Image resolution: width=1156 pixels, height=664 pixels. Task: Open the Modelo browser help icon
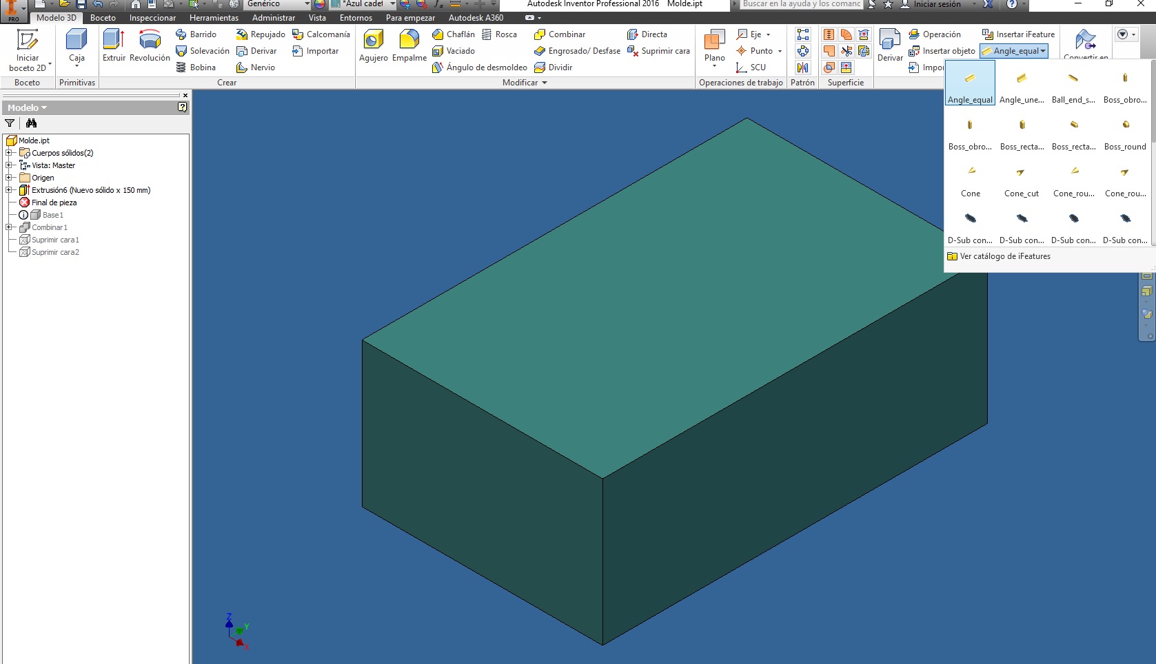pyautogui.click(x=182, y=107)
